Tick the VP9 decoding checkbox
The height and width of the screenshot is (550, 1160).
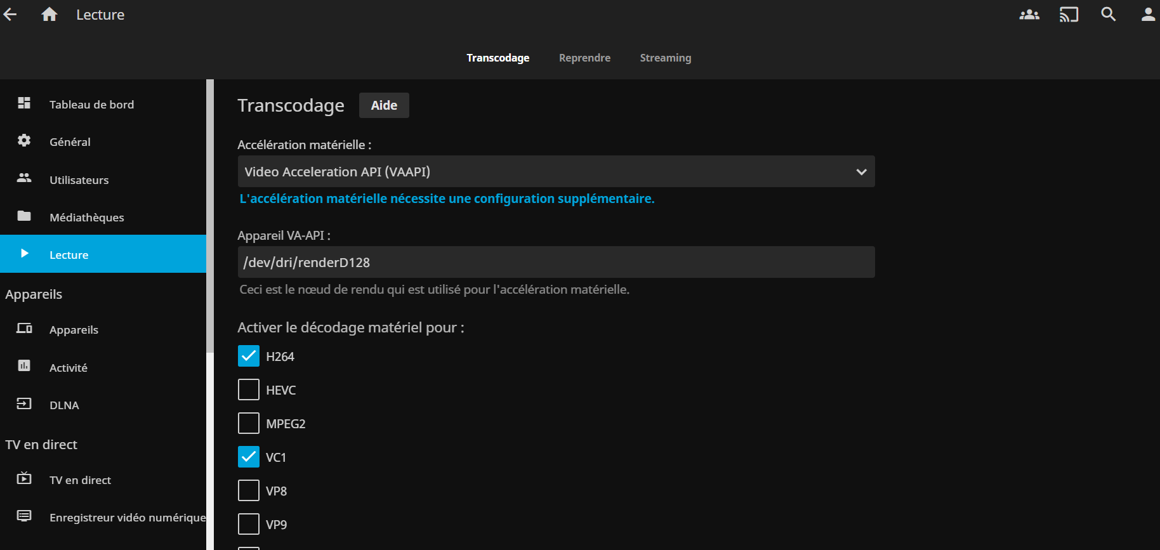(249, 525)
